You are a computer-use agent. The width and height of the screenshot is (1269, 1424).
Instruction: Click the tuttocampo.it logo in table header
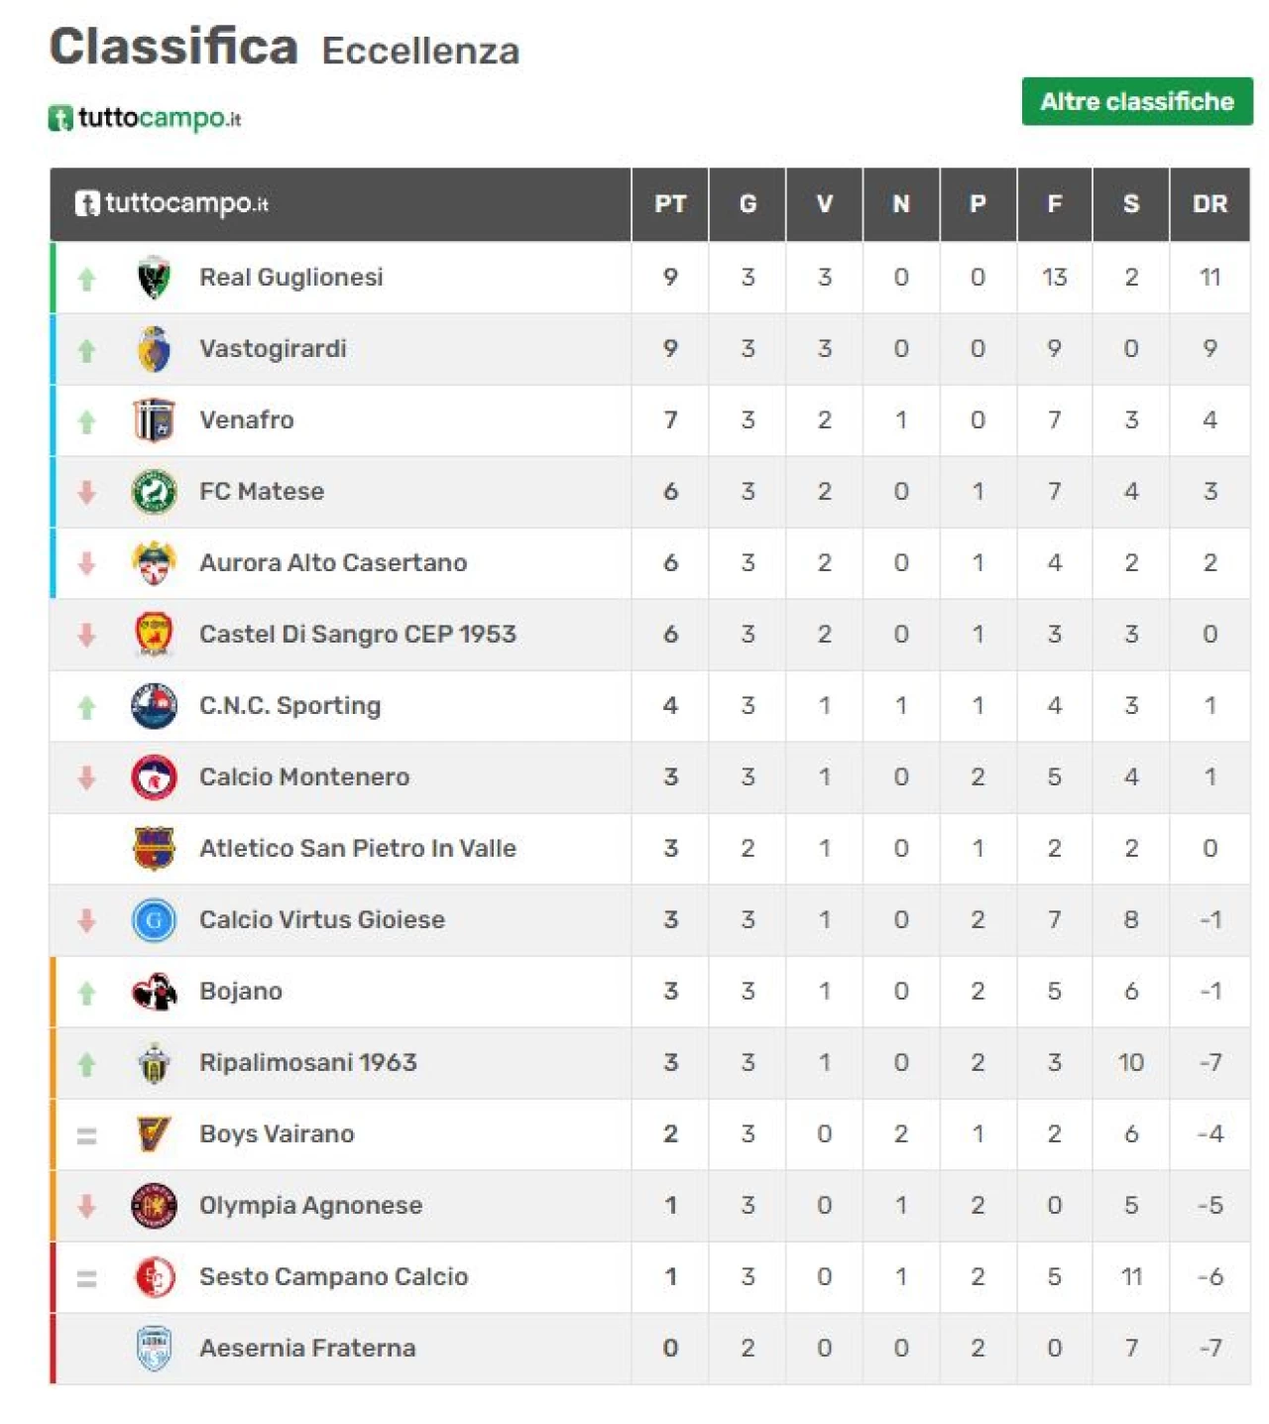[x=172, y=203]
